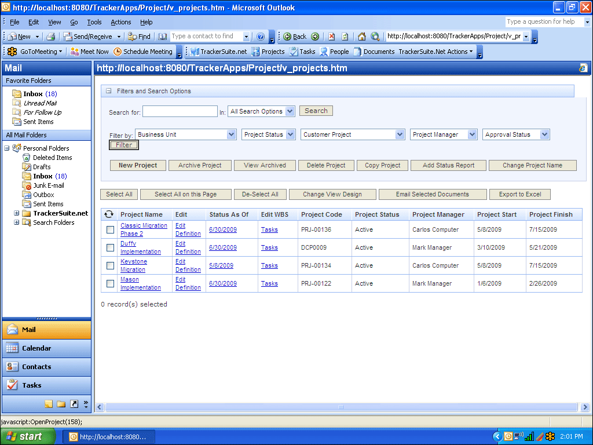
Task: Open the Tools menu
Action: 94,22
